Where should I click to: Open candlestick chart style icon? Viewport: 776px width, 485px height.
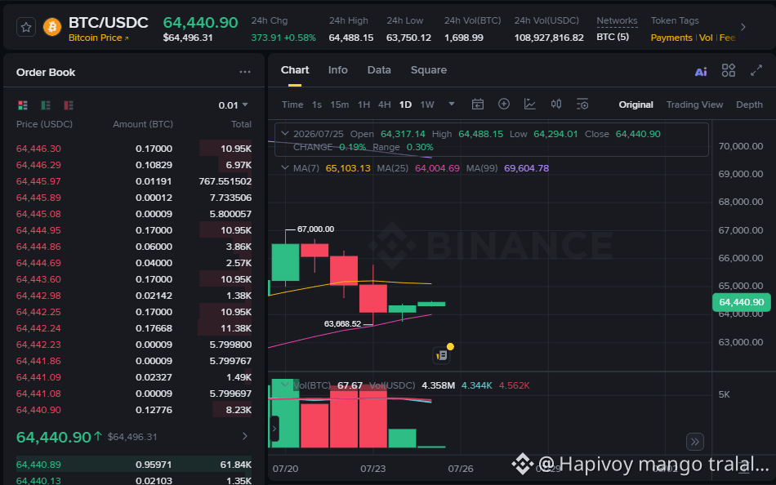click(556, 104)
